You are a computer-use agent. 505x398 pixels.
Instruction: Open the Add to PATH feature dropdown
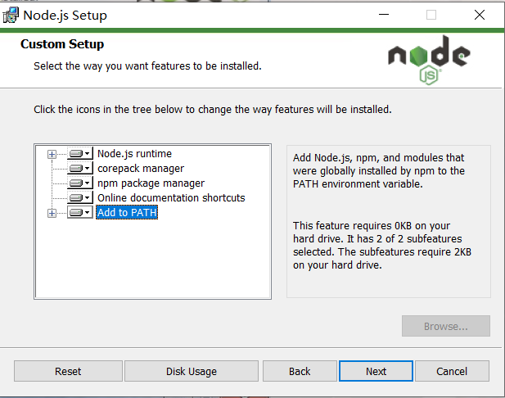(x=80, y=212)
